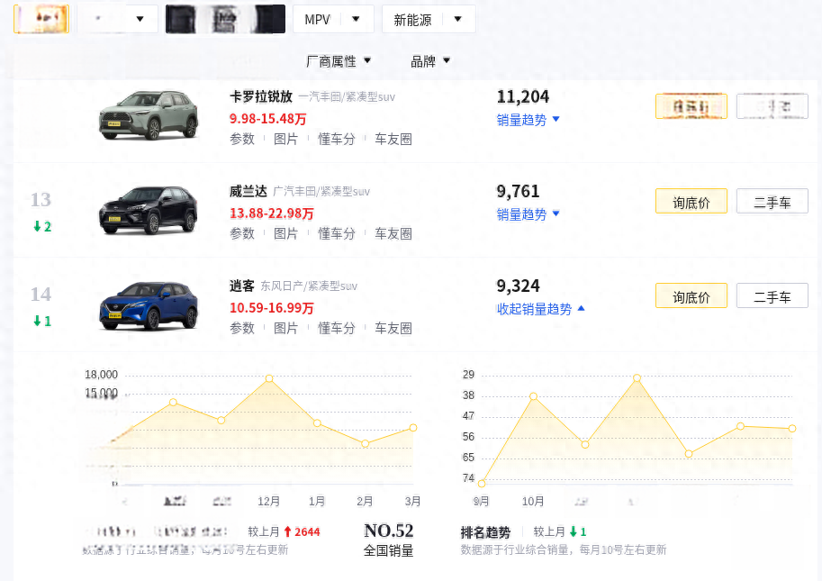Click 广汽丰田/紧凑型suv label

point(321,192)
